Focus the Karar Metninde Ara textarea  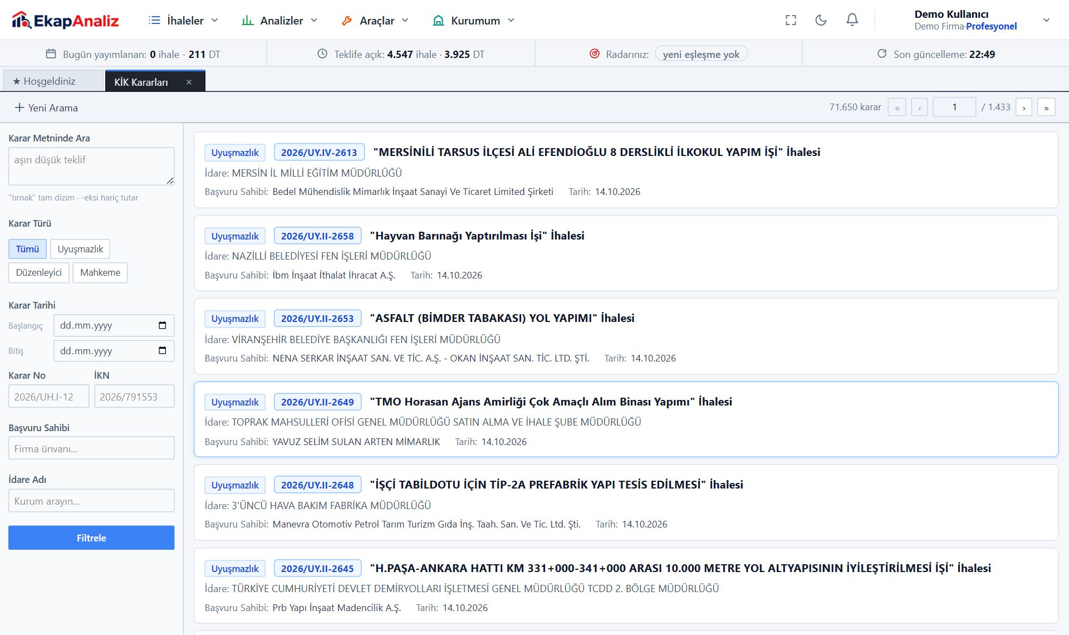pyautogui.click(x=91, y=166)
